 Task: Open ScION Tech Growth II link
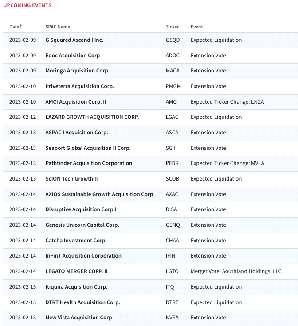pyautogui.click(x=71, y=179)
